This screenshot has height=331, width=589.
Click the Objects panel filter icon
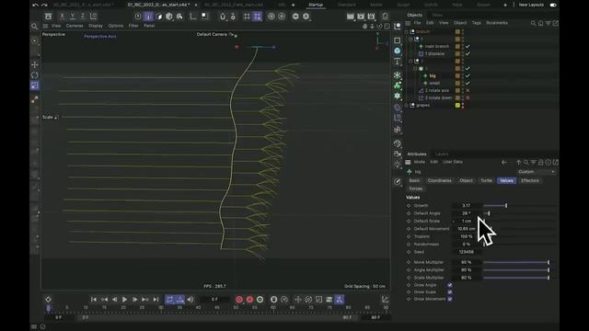[x=549, y=23]
